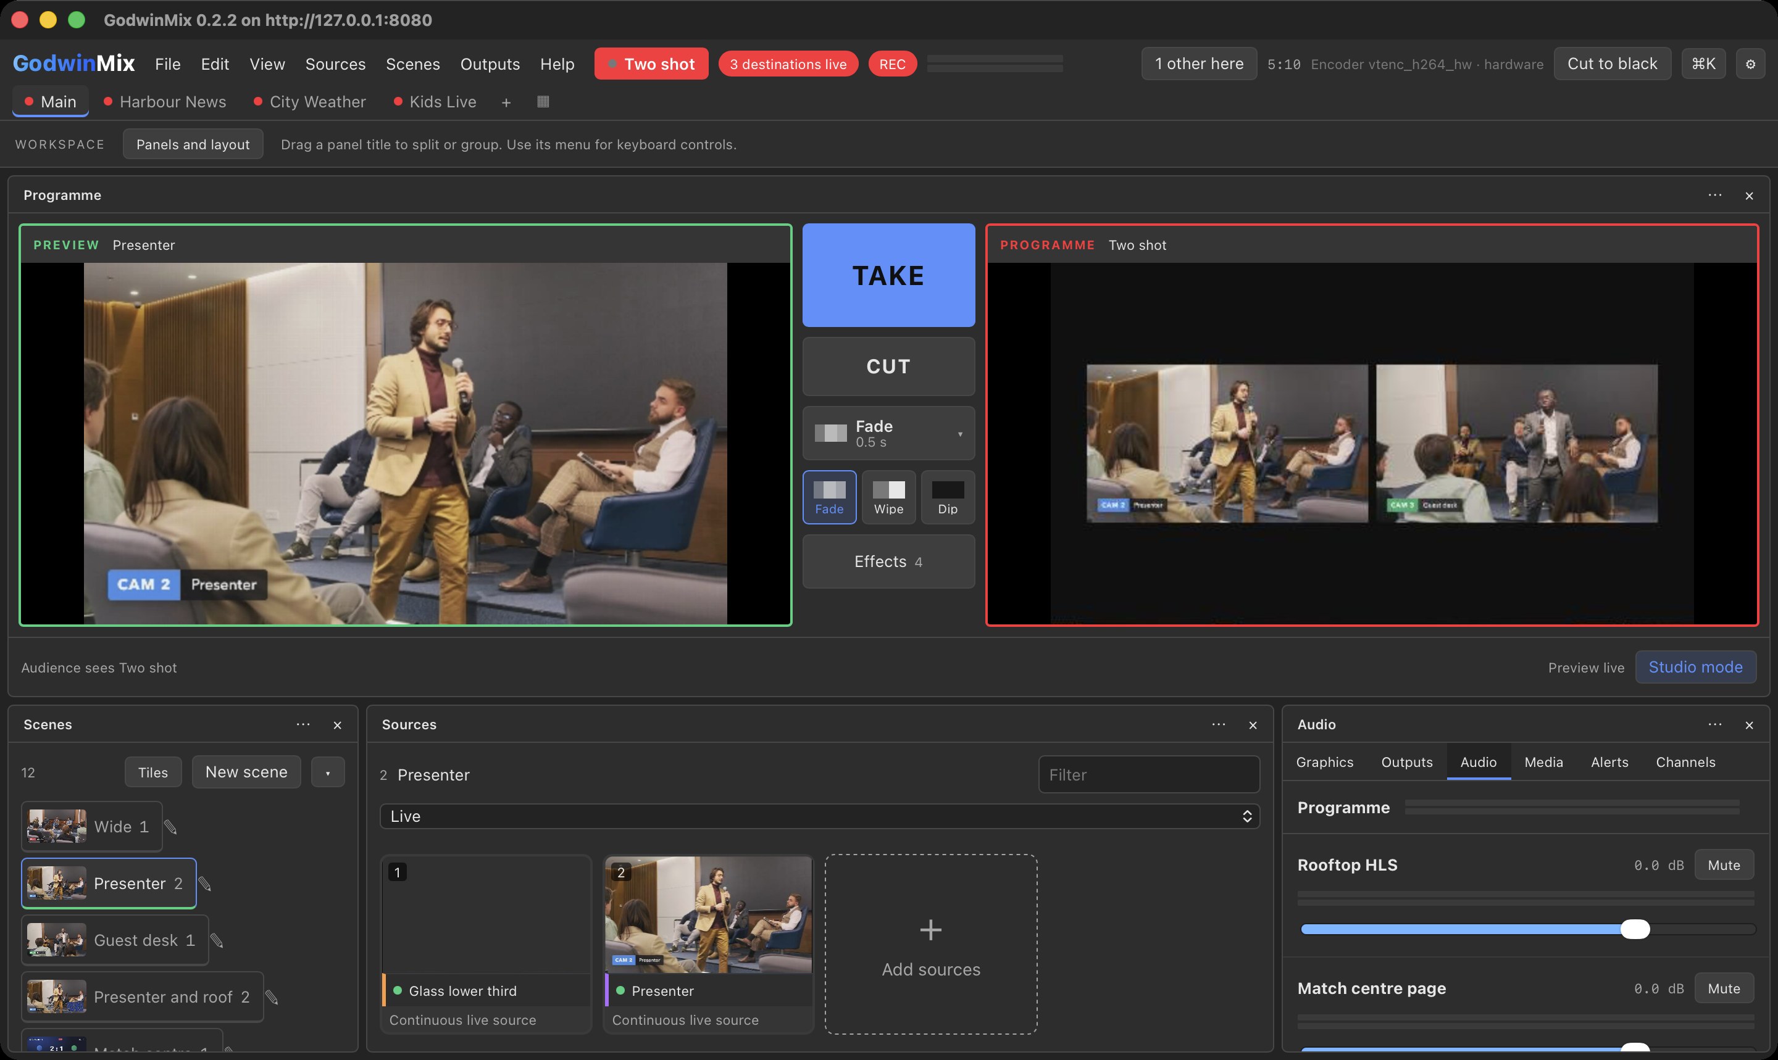The height and width of the screenshot is (1060, 1778).
Task: Switch to the Graphics tab
Action: click(x=1324, y=762)
